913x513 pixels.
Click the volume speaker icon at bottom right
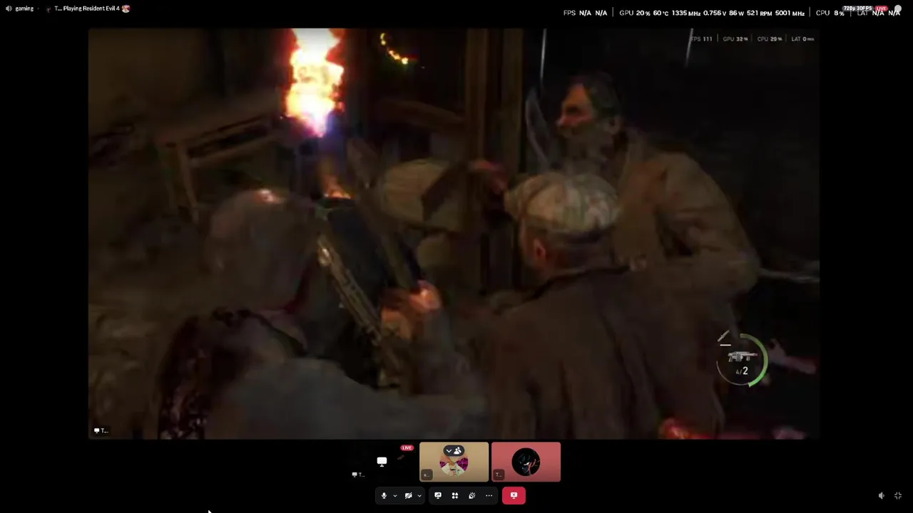(x=882, y=496)
